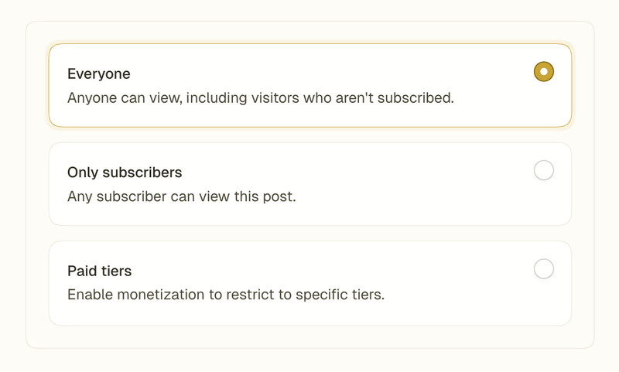Viewport: 619px width, 372px height.
Task: Click the 'Everyone' option title
Action: click(x=99, y=74)
